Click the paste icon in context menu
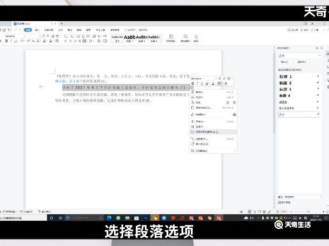Image resolution: width=329 pixels, height=246 pixels. (193, 103)
